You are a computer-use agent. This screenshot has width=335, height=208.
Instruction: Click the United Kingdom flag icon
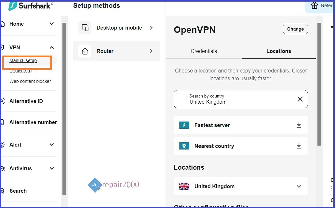tap(184, 186)
